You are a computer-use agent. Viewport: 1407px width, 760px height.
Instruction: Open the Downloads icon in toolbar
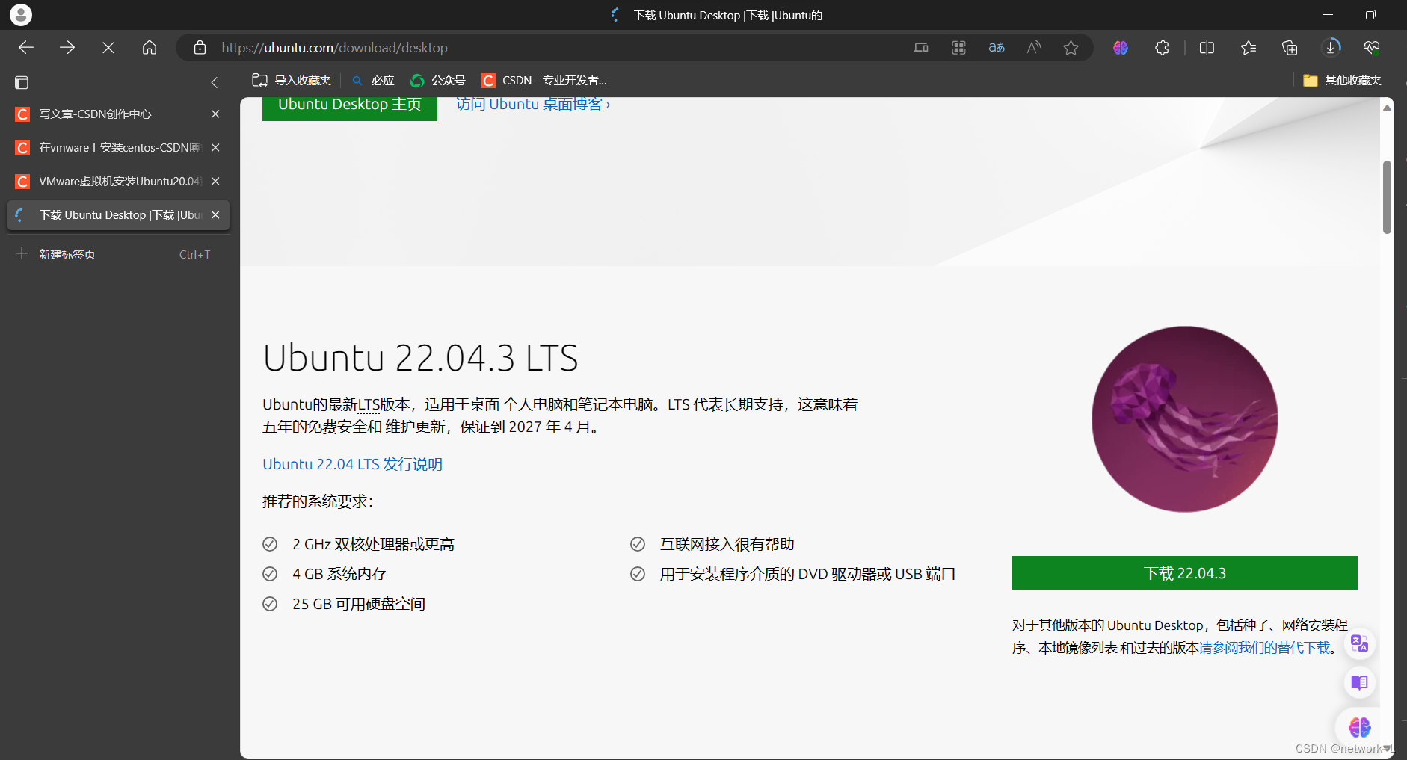[1331, 47]
